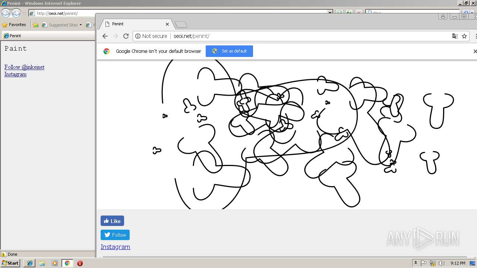Image resolution: width=477 pixels, height=268 pixels.
Task: Open Internet Explorer from the taskbar
Action: click(29, 263)
